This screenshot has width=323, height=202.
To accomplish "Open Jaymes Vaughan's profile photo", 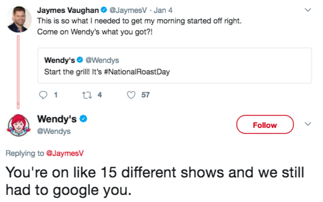I will point(19,19).
